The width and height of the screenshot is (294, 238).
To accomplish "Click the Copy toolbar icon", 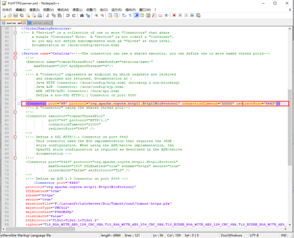I will tap(54, 16).
